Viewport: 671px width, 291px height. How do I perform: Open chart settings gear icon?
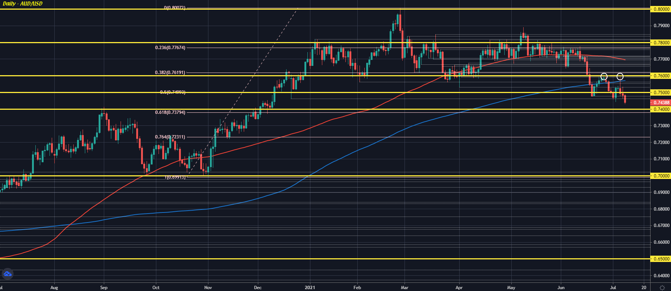click(x=662, y=288)
